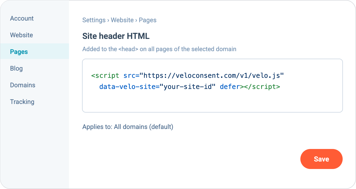Viewport: 356px width, 189px height.
Task: Open the Tracking settings section
Action: (22, 102)
